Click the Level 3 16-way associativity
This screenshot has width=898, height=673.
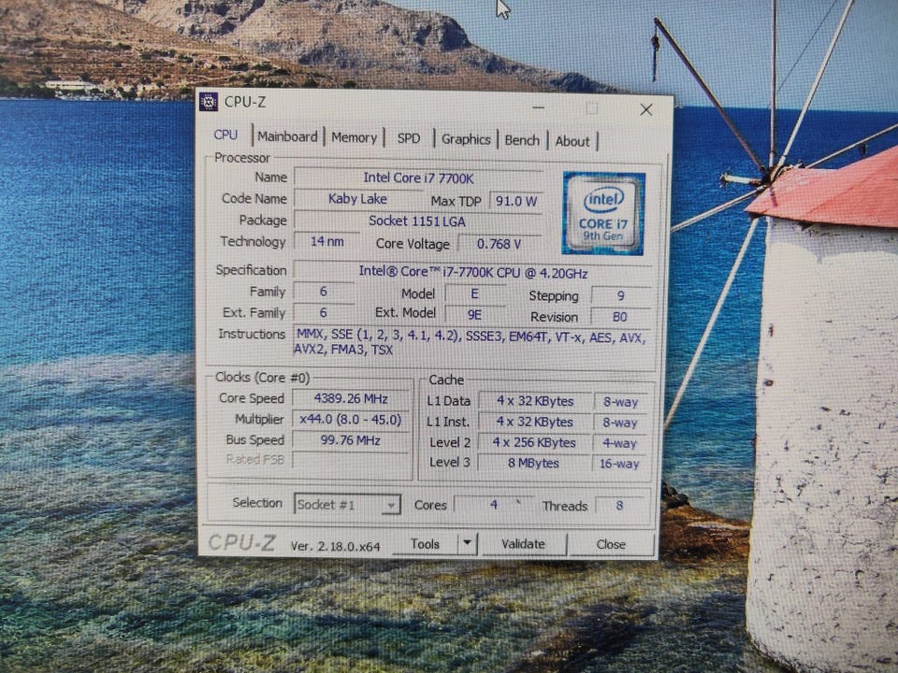click(619, 465)
